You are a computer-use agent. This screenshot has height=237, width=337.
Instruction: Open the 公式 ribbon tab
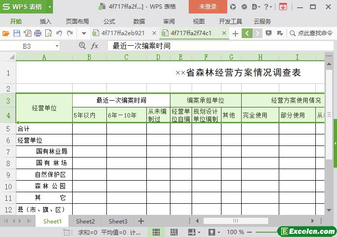click(x=109, y=21)
